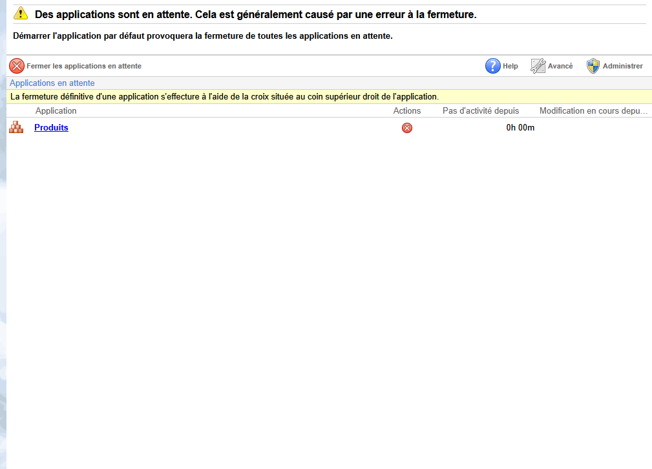Click the Administrer shield icon
The height and width of the screenshot is (469, 652).
(593, 66)
